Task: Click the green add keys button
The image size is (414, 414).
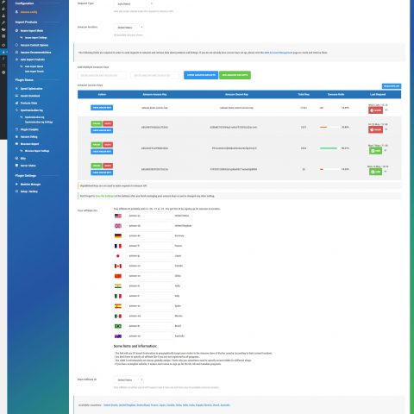Action: [235, 75]
